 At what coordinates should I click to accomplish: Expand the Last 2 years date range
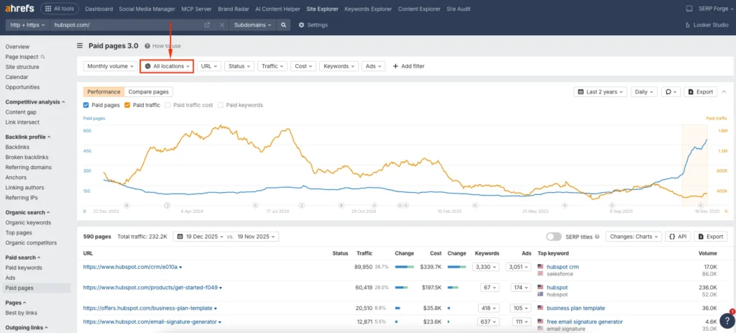pyautogui.click(x=600, y=92)
